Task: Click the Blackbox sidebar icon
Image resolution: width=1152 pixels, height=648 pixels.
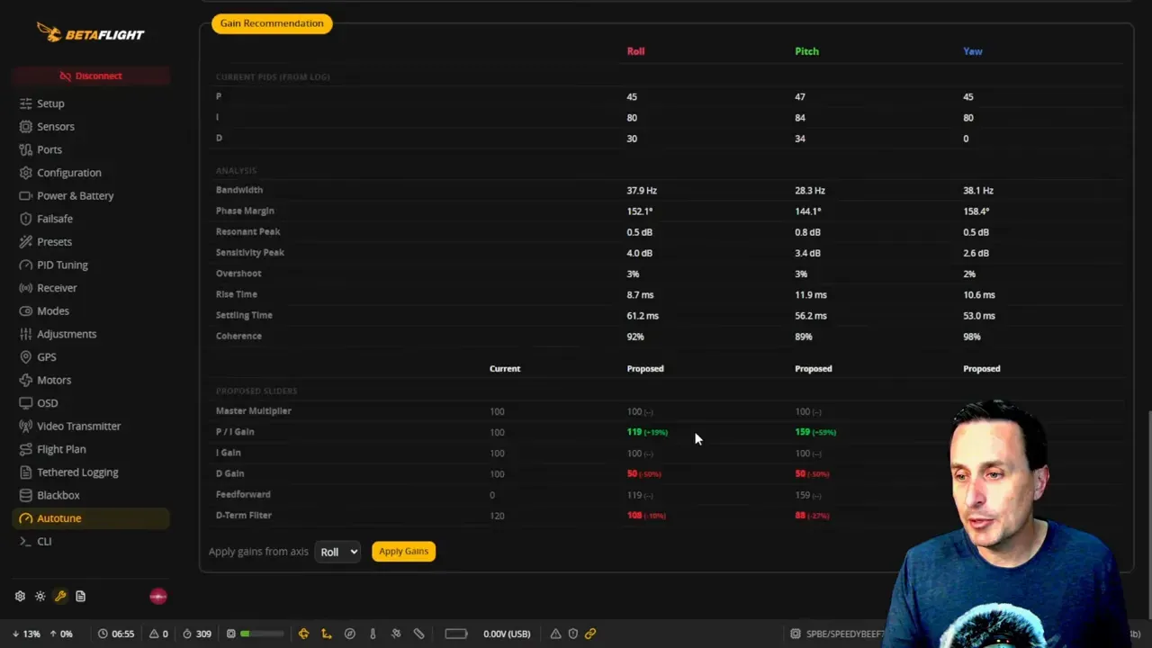Action: coord(26,495)
